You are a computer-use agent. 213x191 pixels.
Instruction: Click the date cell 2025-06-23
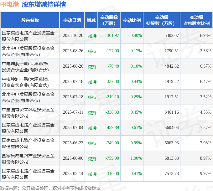(73, 143)
